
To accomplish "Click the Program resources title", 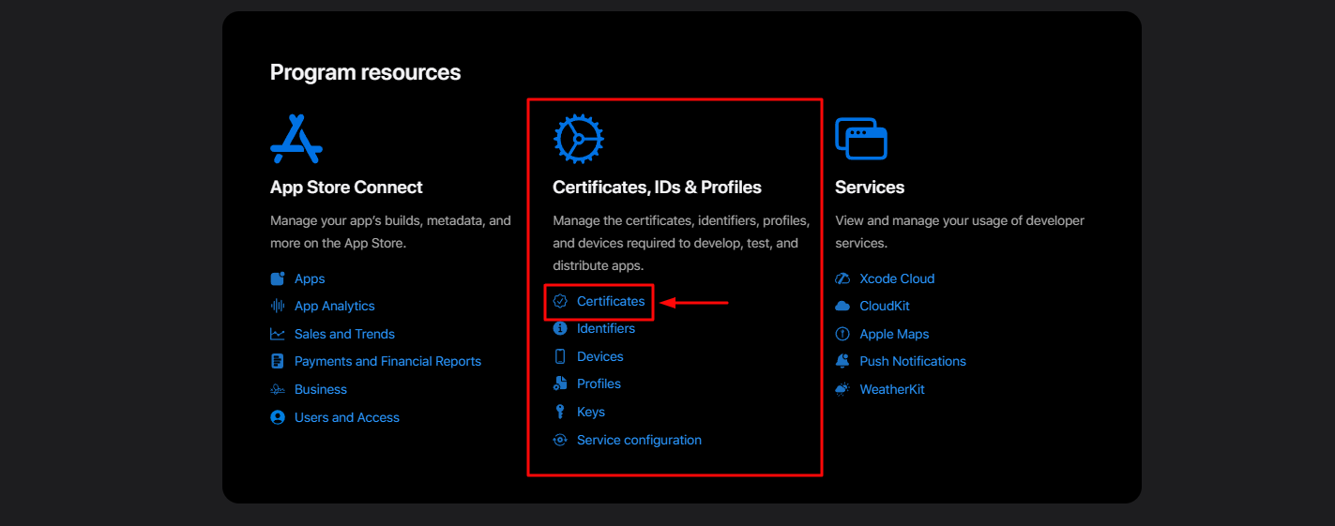I will [365, 72].
